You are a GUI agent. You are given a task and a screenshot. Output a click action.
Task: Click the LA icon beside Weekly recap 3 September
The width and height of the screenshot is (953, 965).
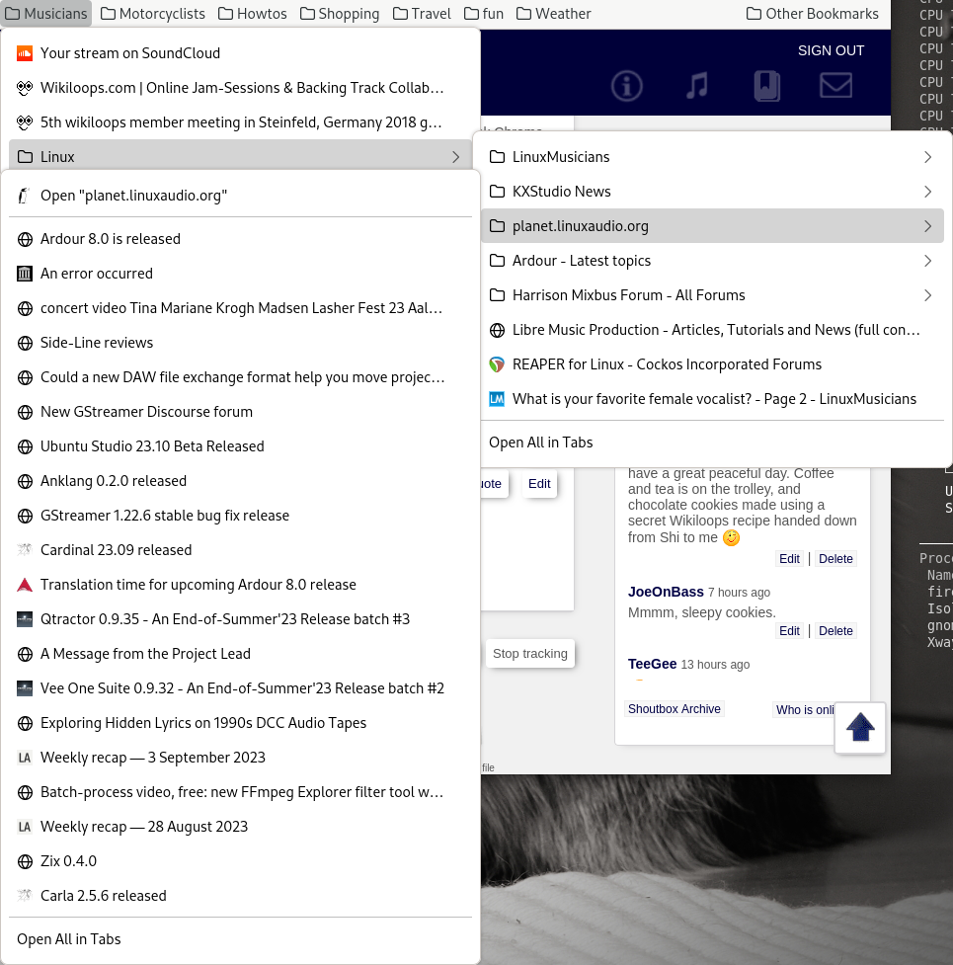tap(25, 758)
